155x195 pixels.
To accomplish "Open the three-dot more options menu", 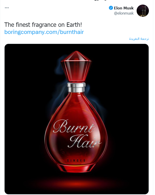I will (x=7, y=8).
